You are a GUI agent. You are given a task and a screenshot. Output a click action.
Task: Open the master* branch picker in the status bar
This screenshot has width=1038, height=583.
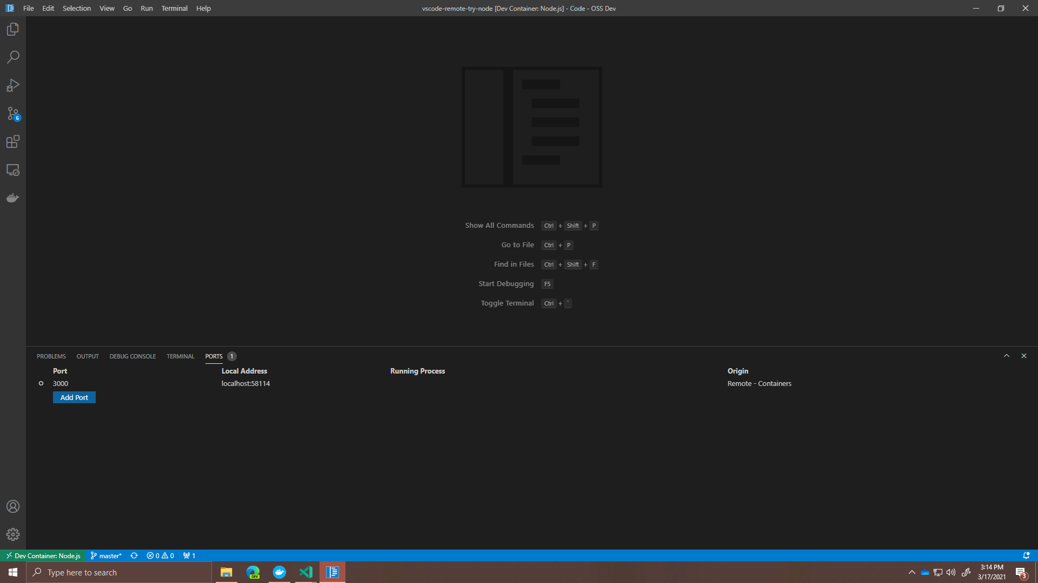106,555
